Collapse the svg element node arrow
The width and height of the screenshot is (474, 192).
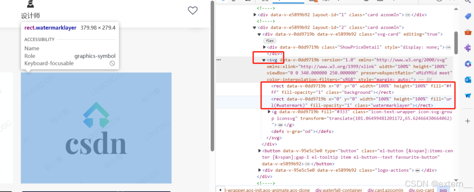(x=264, y=60)
